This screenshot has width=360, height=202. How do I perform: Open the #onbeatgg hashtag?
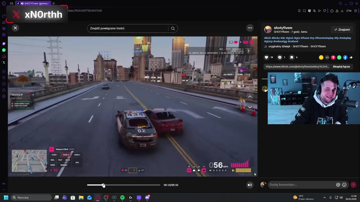[280, 42]
